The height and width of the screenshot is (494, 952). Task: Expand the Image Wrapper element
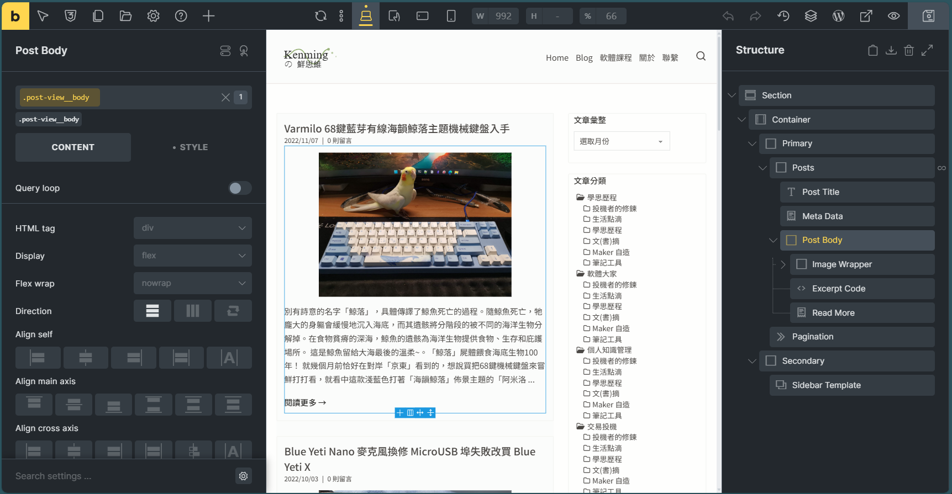pos(782,264)
